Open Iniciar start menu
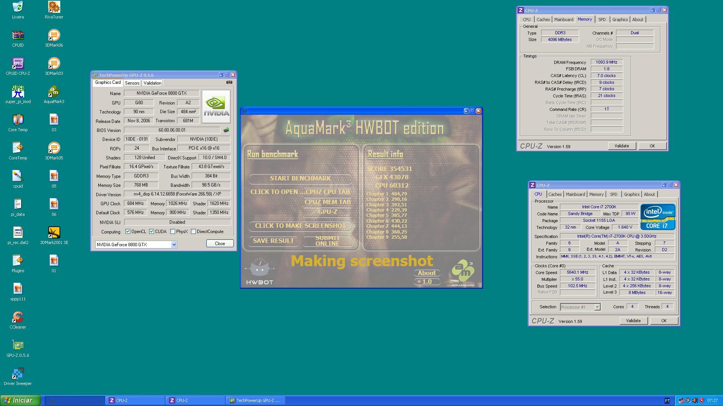 pyautogui.click(x=20, y=400)
